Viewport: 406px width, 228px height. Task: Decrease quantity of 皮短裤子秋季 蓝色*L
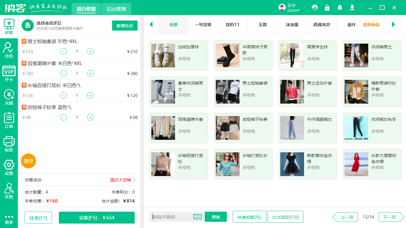pyautogui.click(x=64, y=117)
